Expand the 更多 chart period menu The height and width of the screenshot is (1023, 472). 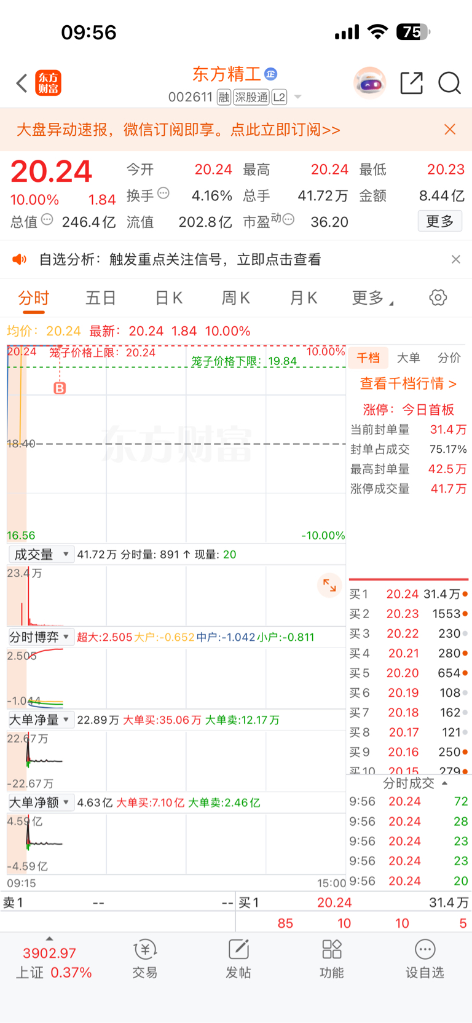pyautogui.click(x=372, y=298)
